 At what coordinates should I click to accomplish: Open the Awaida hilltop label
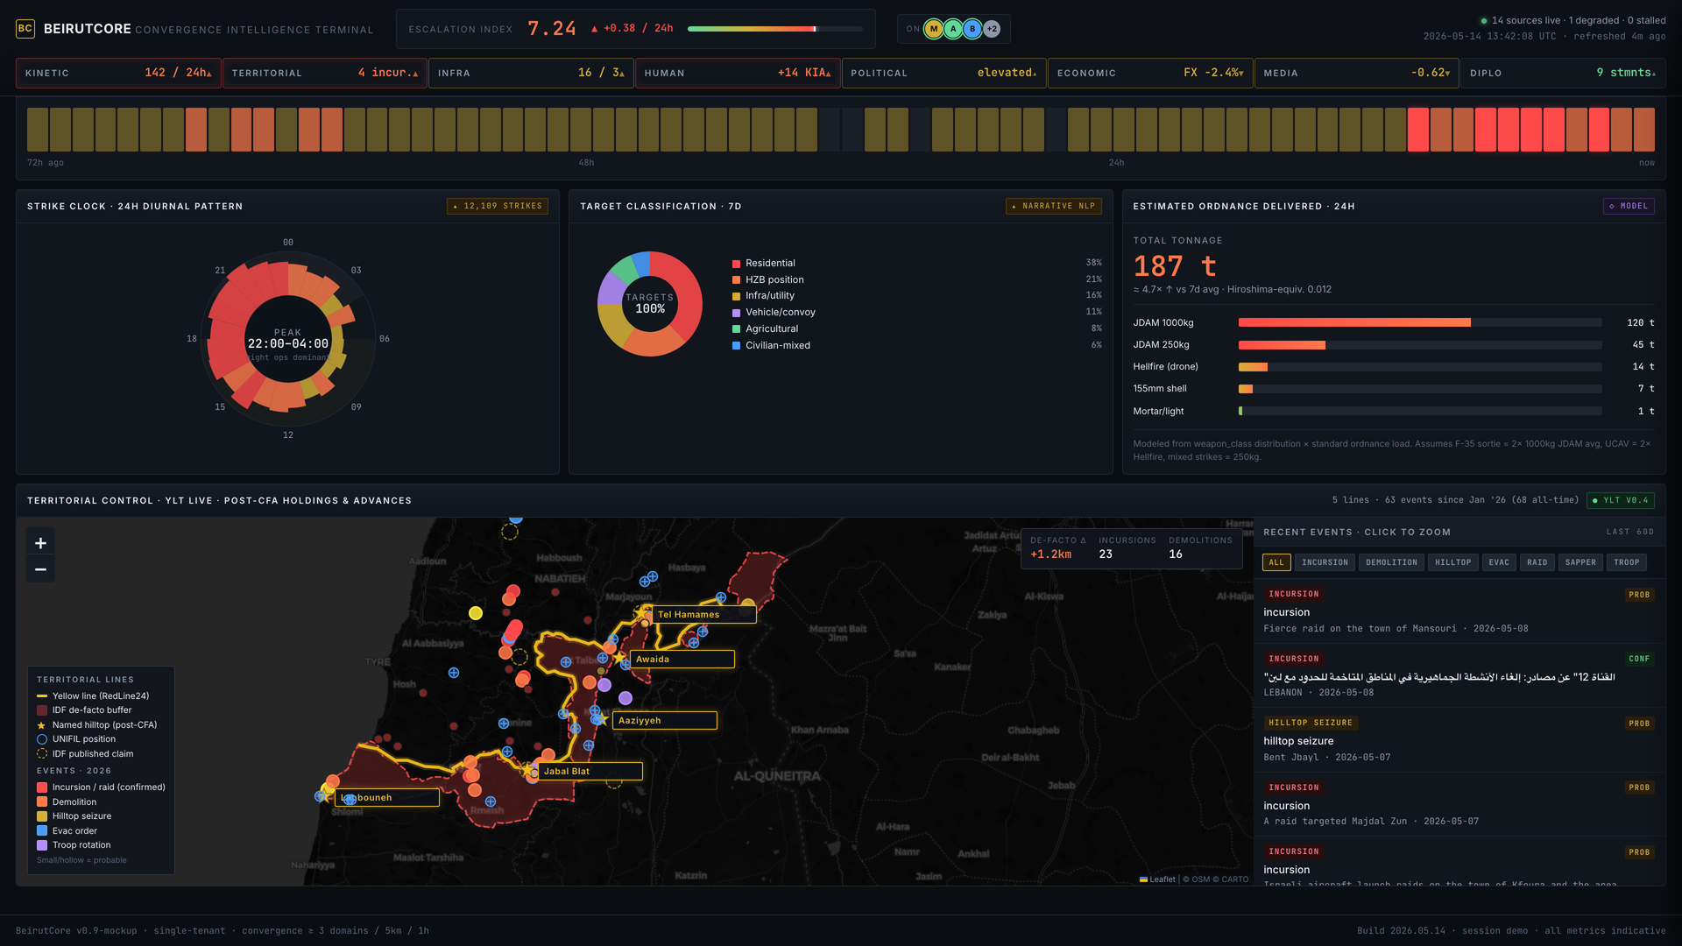coord(682,660)
